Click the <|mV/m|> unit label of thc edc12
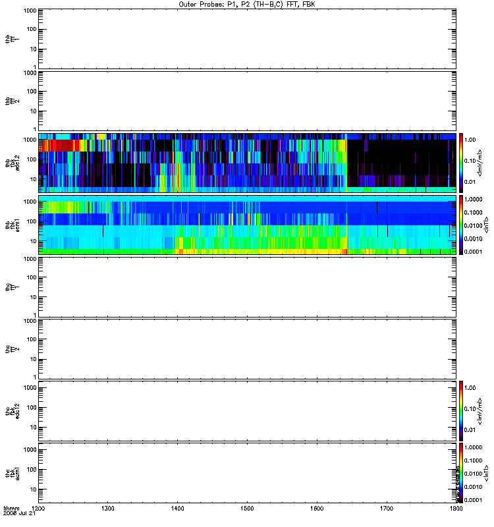Viewport: 494px width, 527px height. pyautogui.click(x=480, y=411)
